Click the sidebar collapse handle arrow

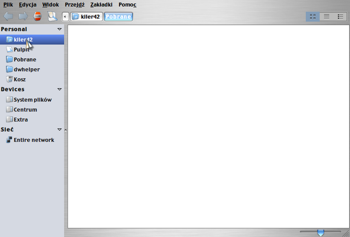click(66, 130)
